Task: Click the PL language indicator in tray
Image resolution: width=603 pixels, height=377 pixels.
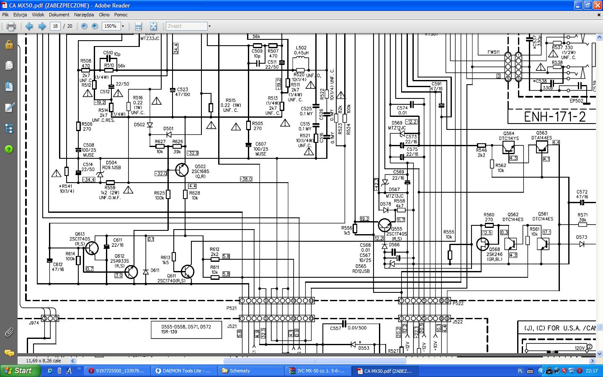Action: pos(521,371)
